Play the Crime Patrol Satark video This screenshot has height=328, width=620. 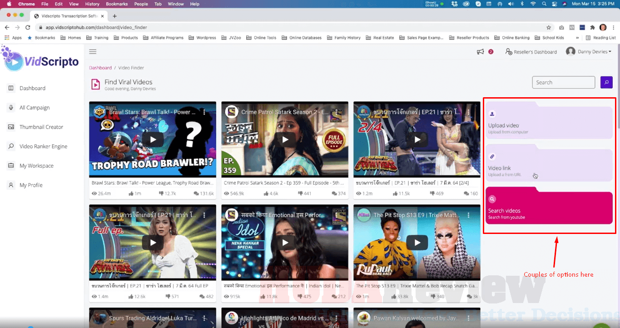tap(285, 140)
